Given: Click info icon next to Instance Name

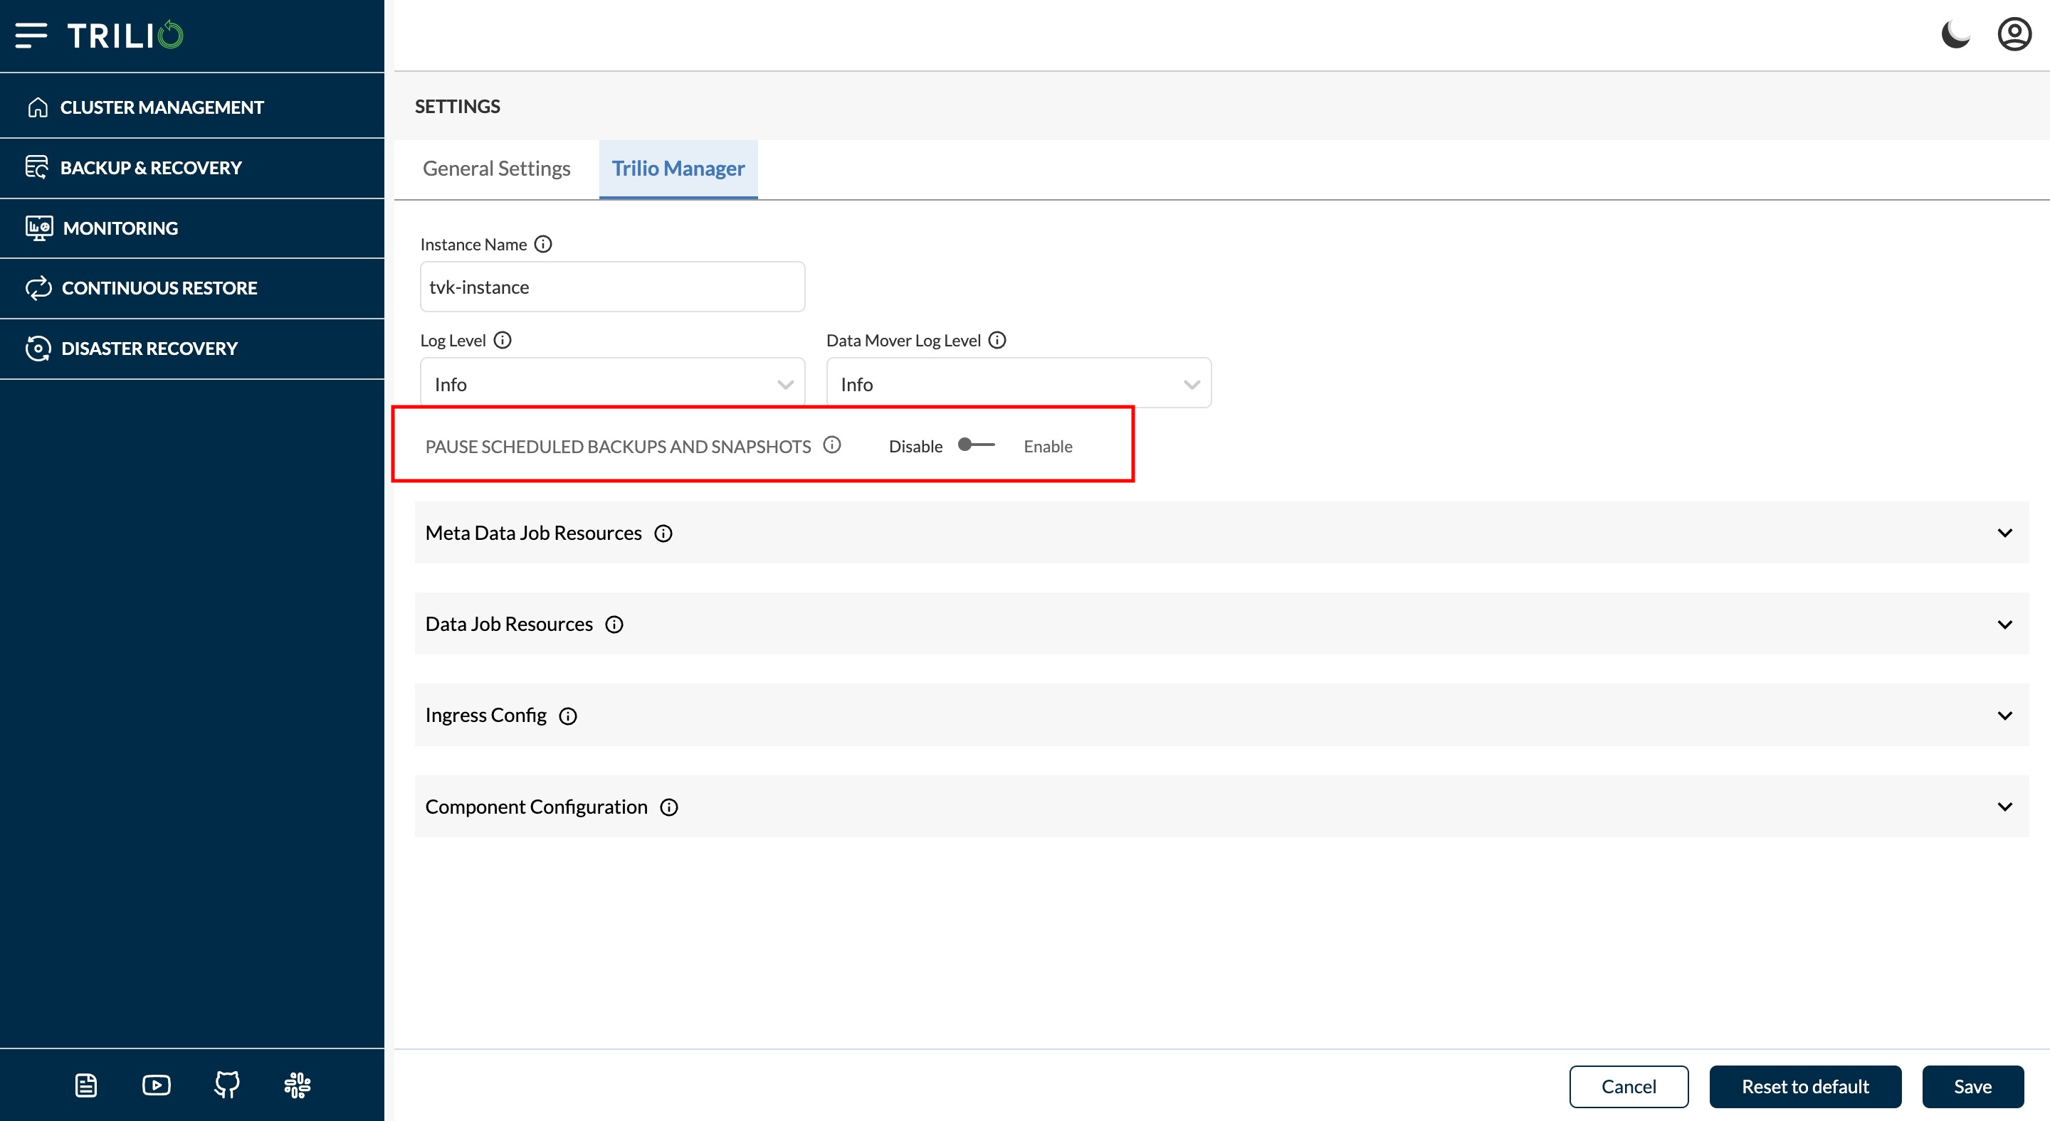Looking at the screenshot, I should tap(542, 244).
